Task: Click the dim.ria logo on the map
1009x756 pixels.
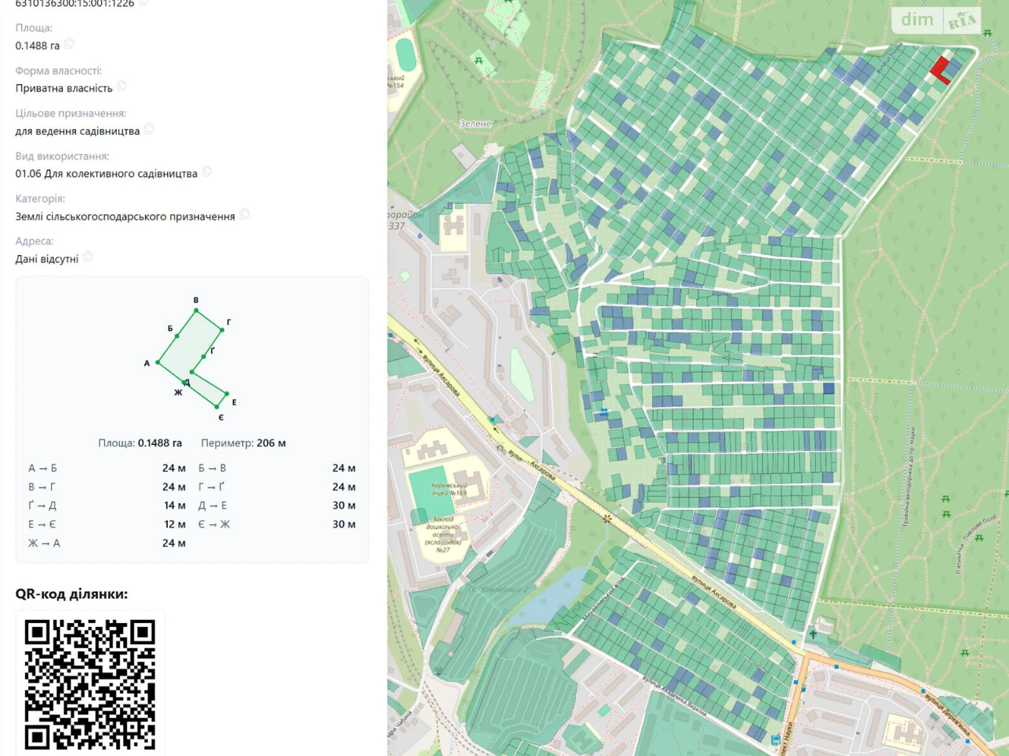Action: click(936, 20)
